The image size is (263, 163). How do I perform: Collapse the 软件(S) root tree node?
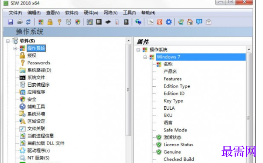(x=8, y=41)
